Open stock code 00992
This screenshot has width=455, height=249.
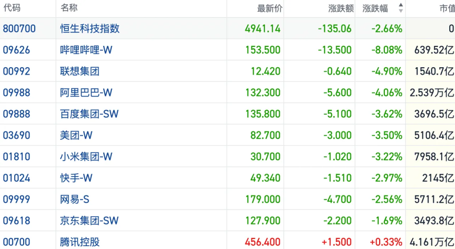pyautogui.click(x=17, y=71)
